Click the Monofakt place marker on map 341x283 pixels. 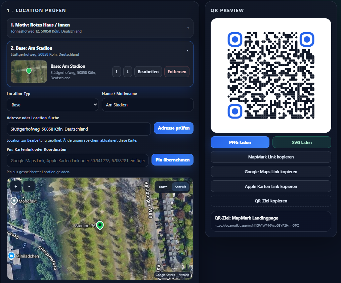tap(14, 201)
